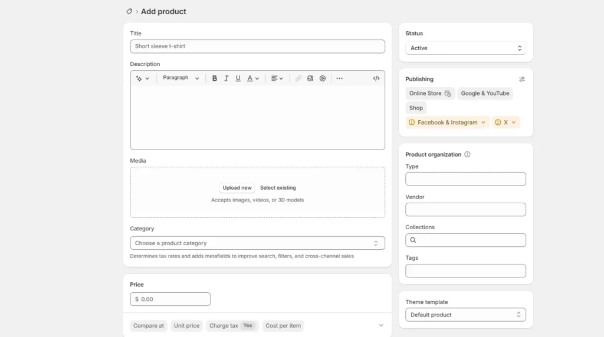Click the Product organization info icon
Image resolution: width=604 pixels, height=337 pixels.
[x=467, y=154]
